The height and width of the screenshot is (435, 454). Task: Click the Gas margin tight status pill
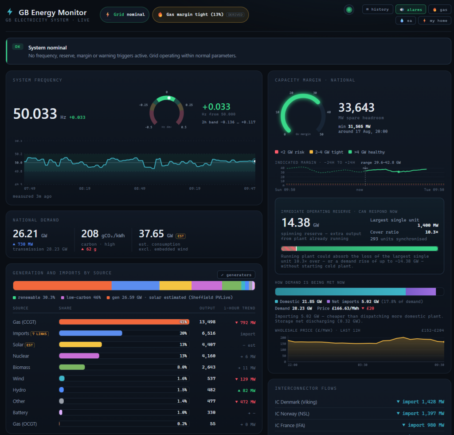click(200, 15)
